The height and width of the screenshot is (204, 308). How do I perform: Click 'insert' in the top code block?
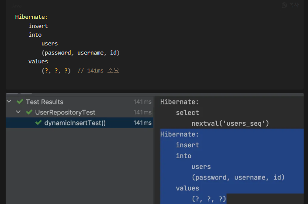click(38, 26)
